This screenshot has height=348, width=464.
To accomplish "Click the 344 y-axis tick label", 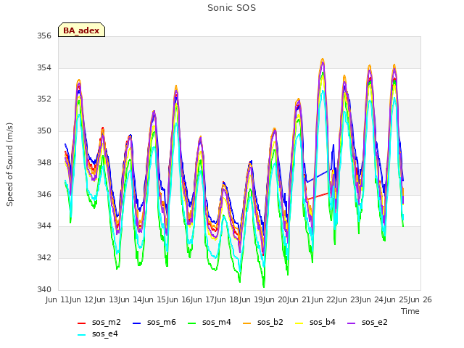I will (44, 225).
